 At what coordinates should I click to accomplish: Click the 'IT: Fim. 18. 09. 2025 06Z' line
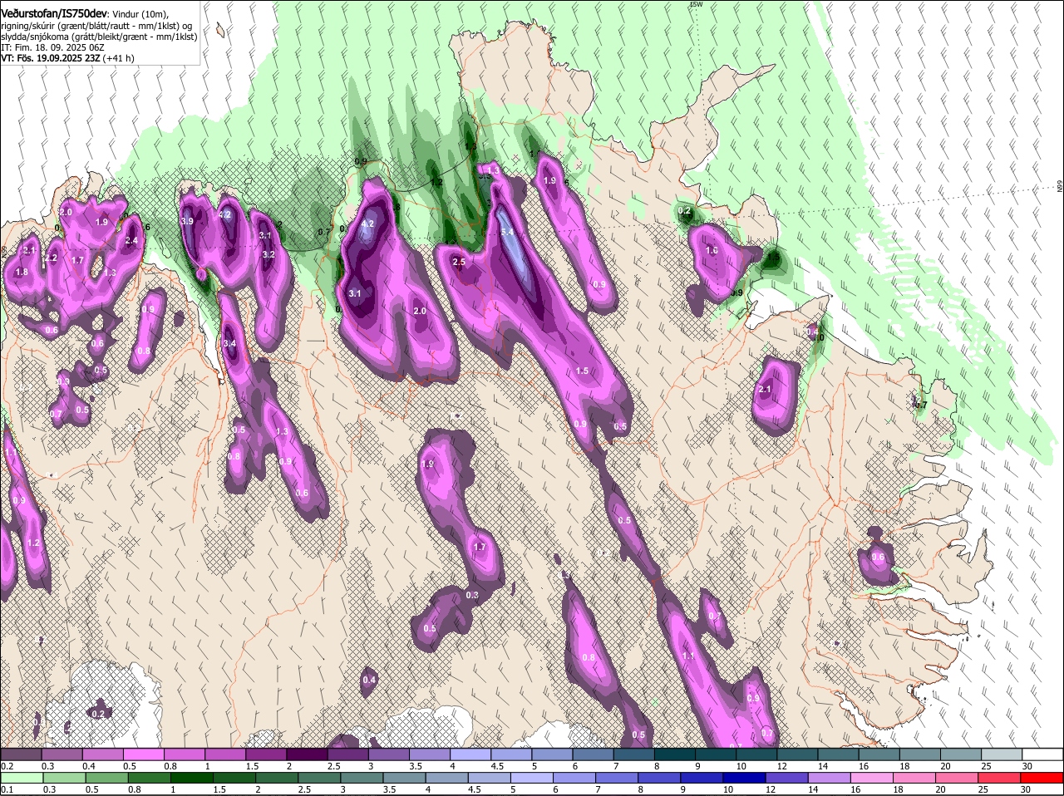pyautogui.click(x=52, y=48)
